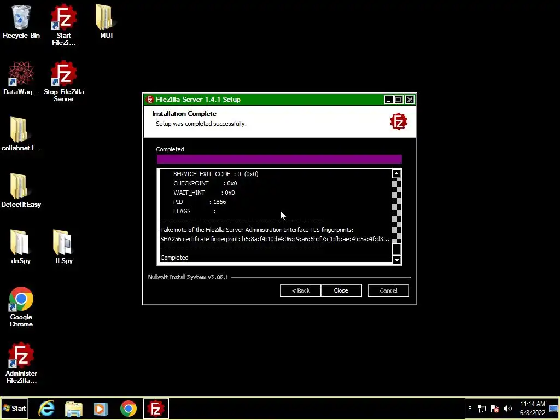Open Windows Explorer from the taskbar
Screen dimensions: 560x420
[x=74, y=409]
